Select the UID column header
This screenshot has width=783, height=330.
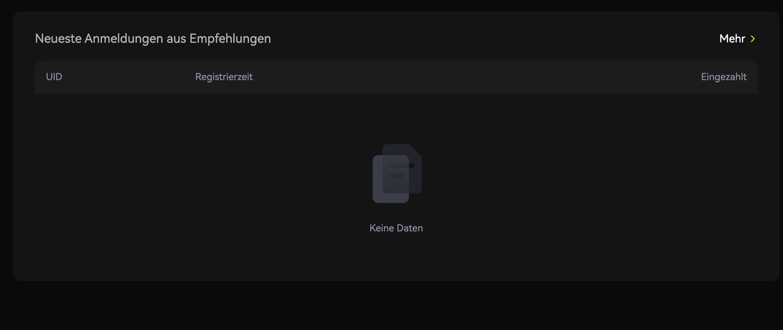(x=54, y=77)
